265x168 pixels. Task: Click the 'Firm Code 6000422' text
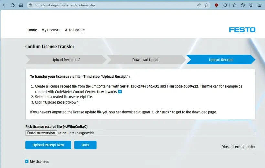pyautogui.click(x=182, y=86)
